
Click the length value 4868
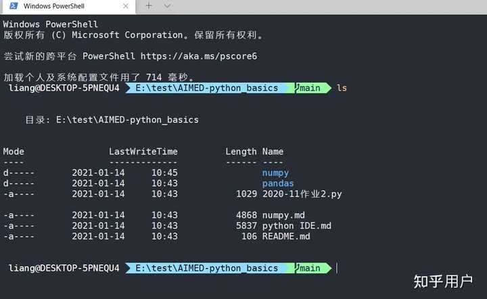[x=247, y=215]
